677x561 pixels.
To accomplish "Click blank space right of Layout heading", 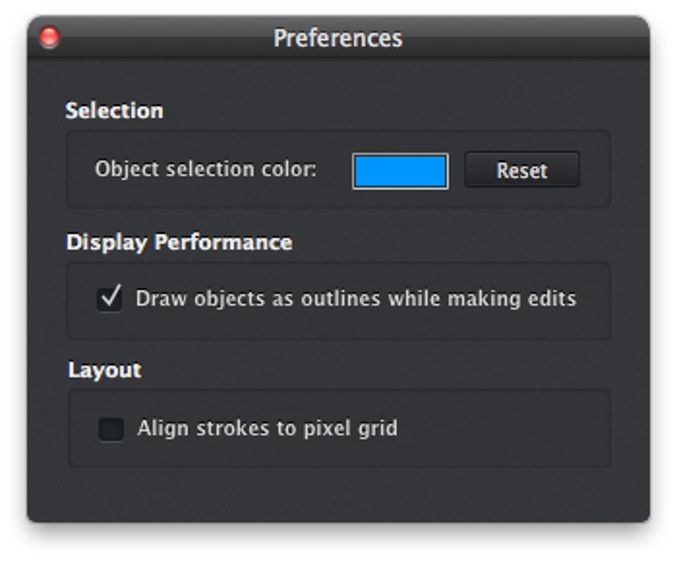I will point(372,370).
